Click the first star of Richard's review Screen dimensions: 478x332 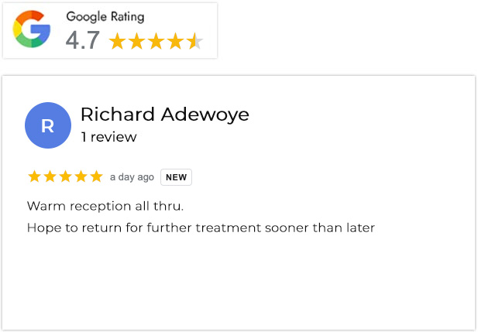pyautogui.click(x=34, y=176)
